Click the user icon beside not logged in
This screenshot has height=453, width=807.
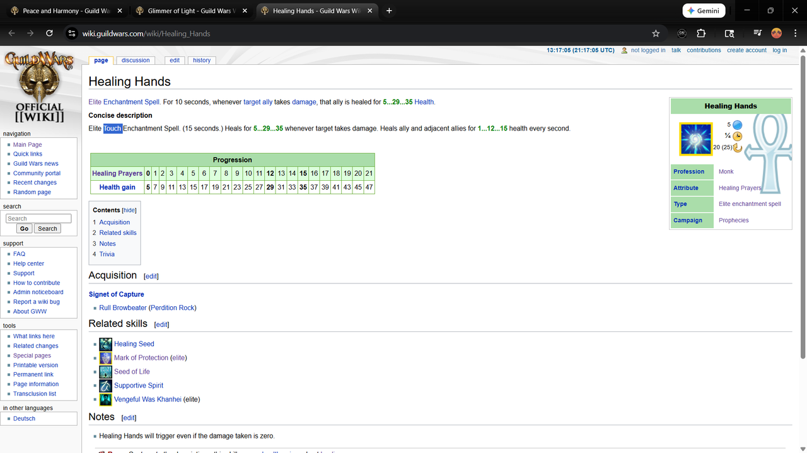click(x=624, y=50)
